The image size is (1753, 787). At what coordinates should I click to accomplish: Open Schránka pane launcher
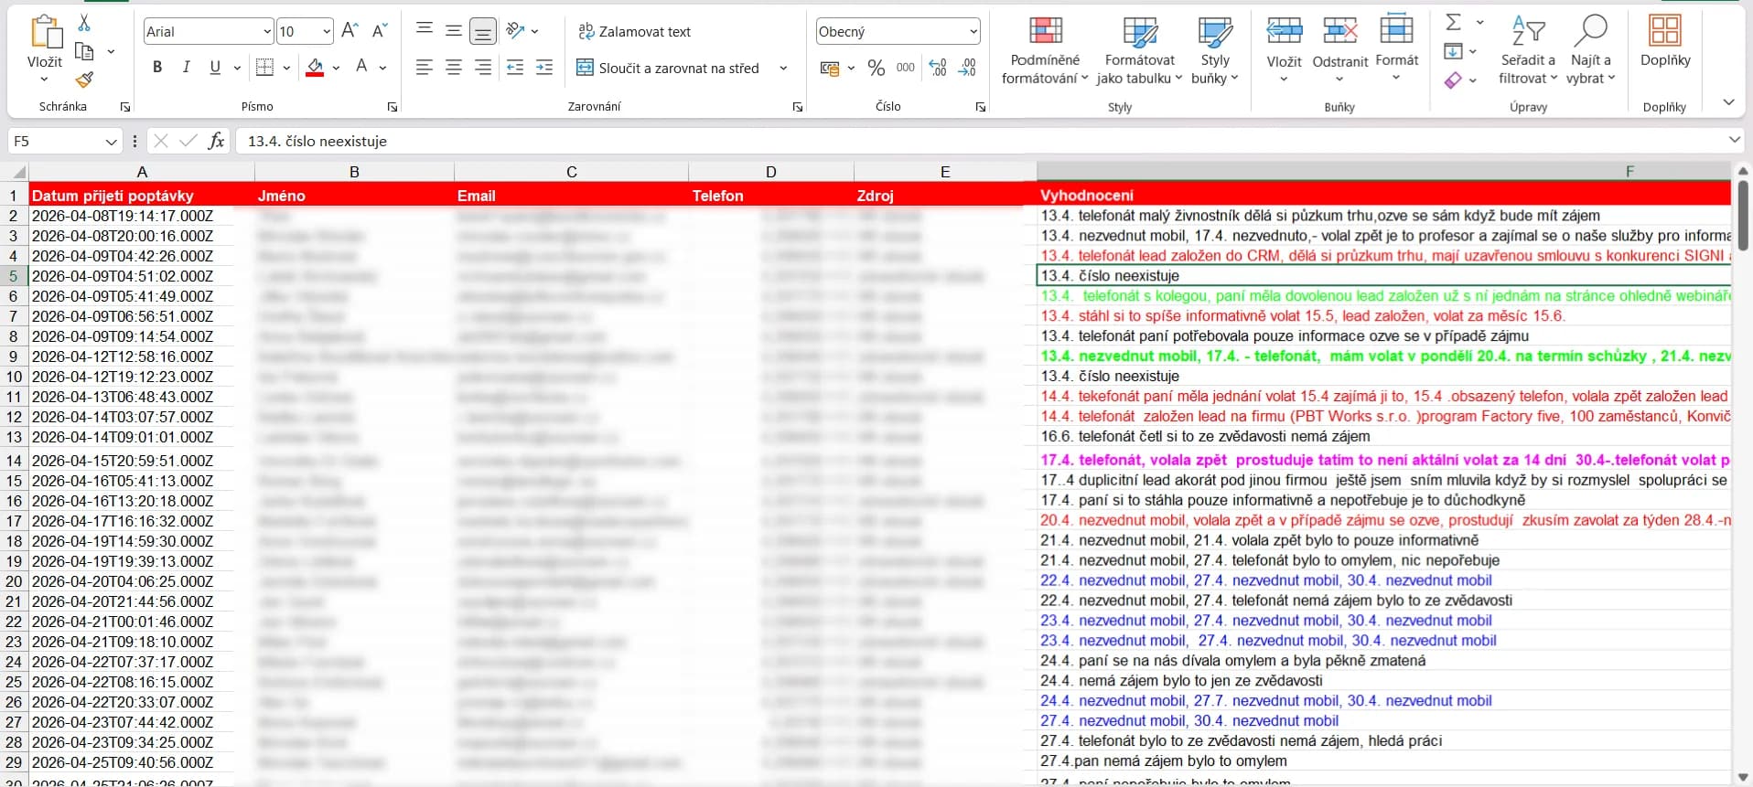[x=125, y=107]
